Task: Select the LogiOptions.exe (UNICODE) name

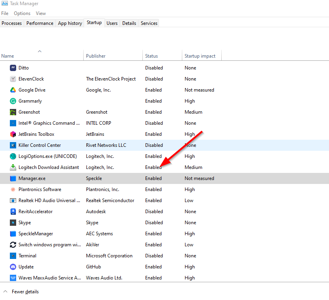Action: coord(48,156)
